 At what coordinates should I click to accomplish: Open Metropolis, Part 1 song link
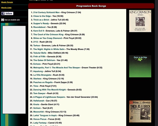56,68
